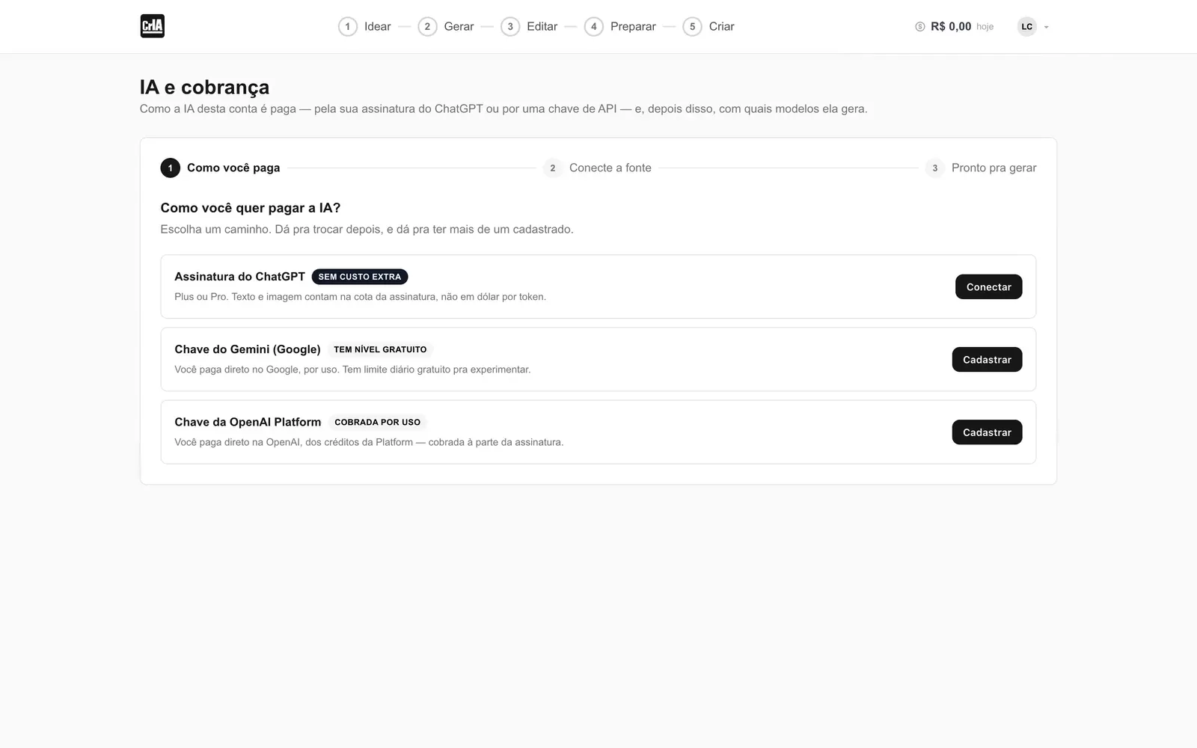Open the LC user avatar
This screenshot has width=1197, height=748.
pos(1027,27)
